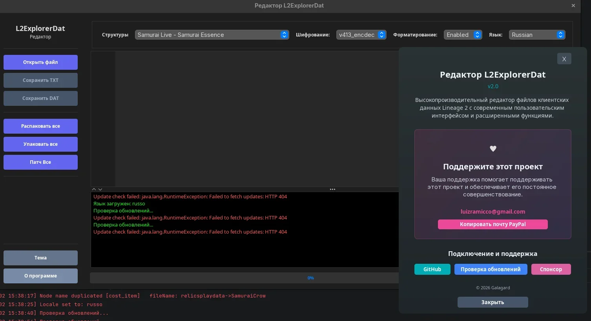The height and width of the screenshot is (321, 591).
Task: Click the Закрыть button
Action: pyautogui.click(x=492, y=302)
